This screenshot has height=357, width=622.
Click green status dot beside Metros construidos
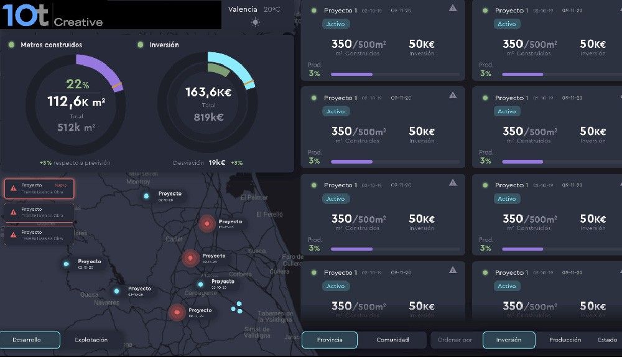[x=12, y=45]
